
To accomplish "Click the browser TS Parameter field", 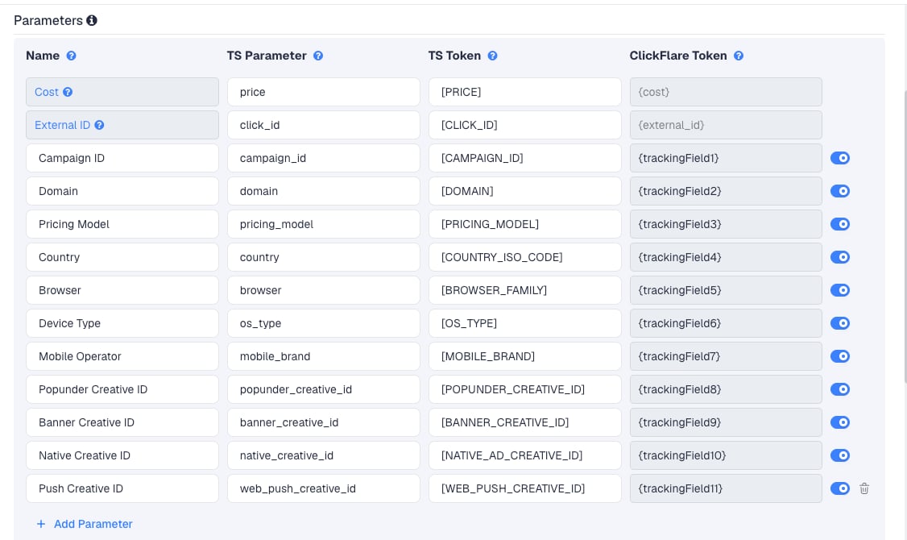I will click(323, 290).
